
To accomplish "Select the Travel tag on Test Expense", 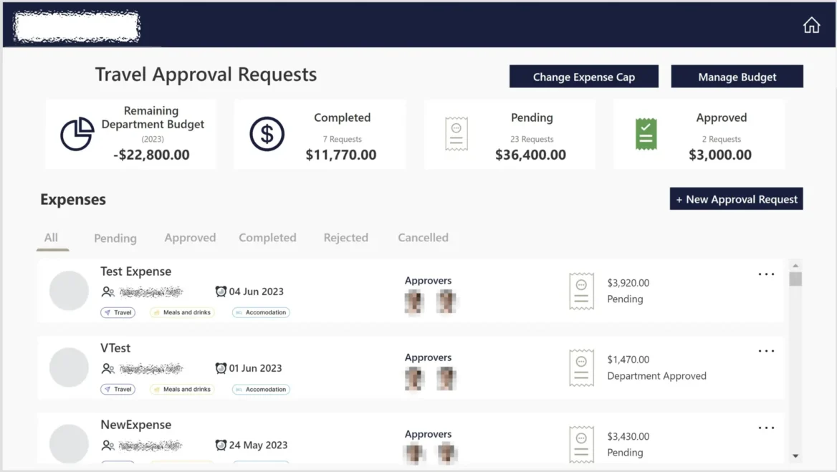I will [x=118, y=312].
